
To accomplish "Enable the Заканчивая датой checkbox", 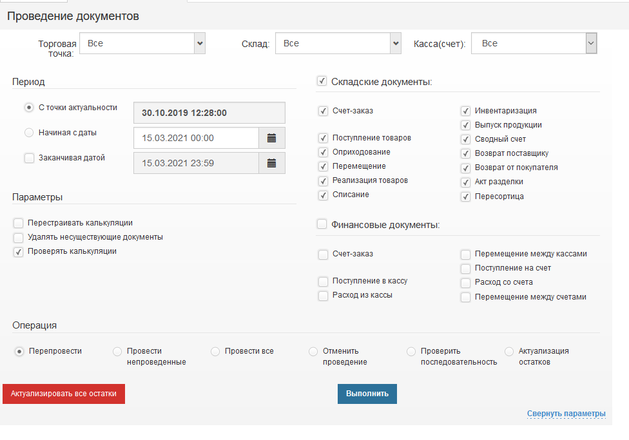I will (28, 157).
